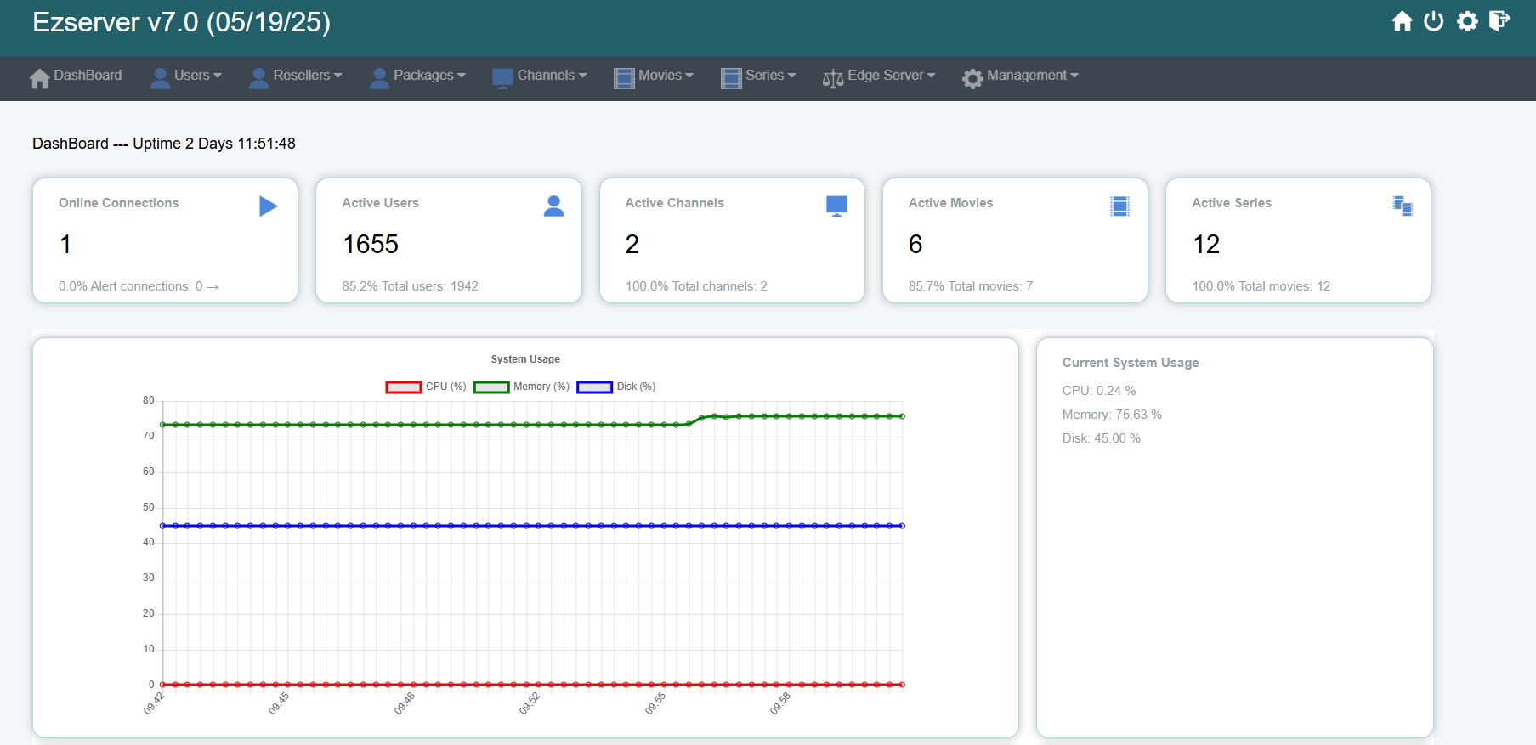
Task: Click the Active Series card icon
Action: [1403, 206]
